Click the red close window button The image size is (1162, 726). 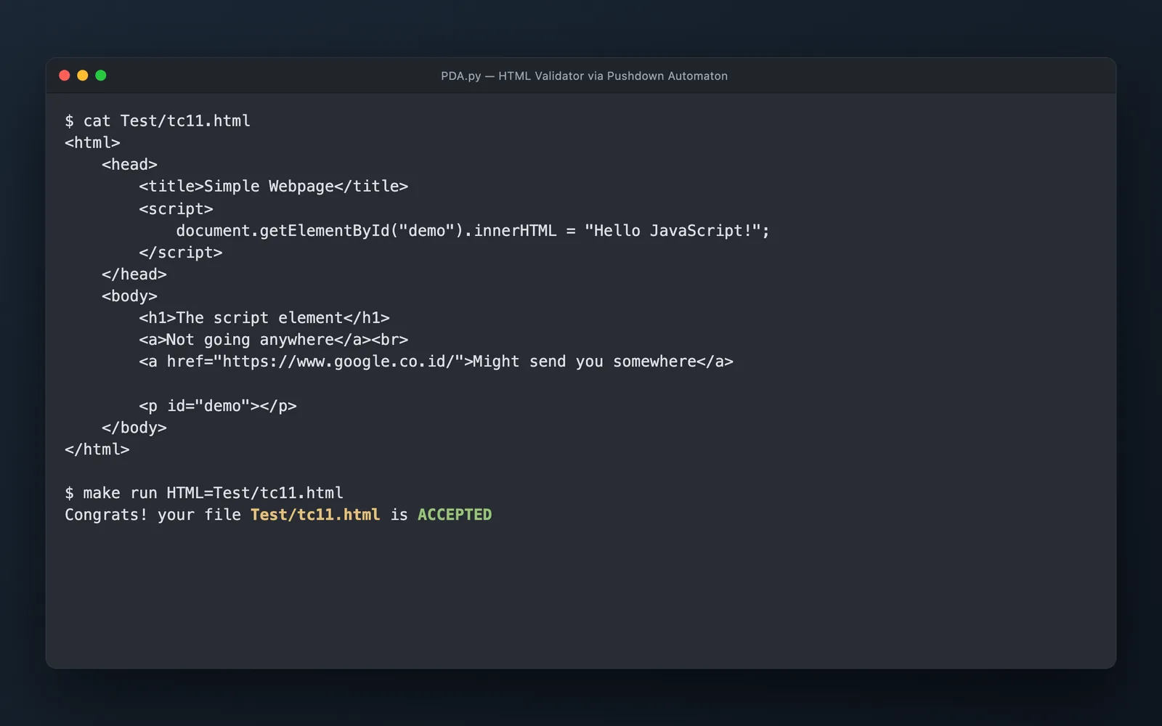pos(65,76)
